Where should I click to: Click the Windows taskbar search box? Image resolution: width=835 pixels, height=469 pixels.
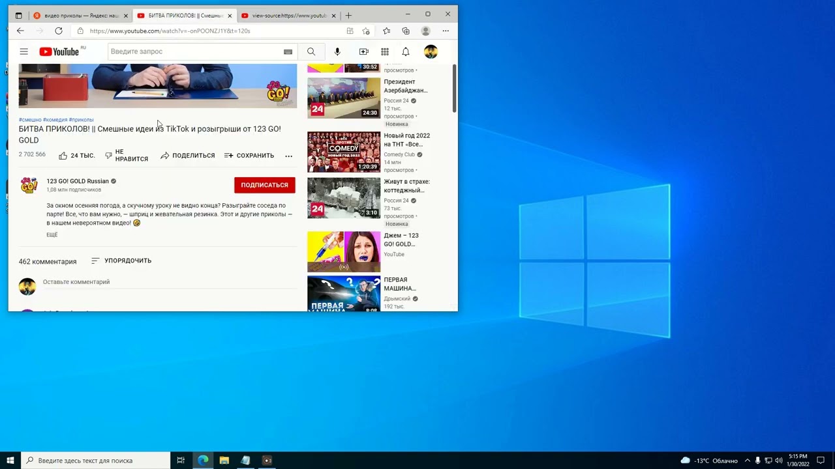click(x=95, y=461)
